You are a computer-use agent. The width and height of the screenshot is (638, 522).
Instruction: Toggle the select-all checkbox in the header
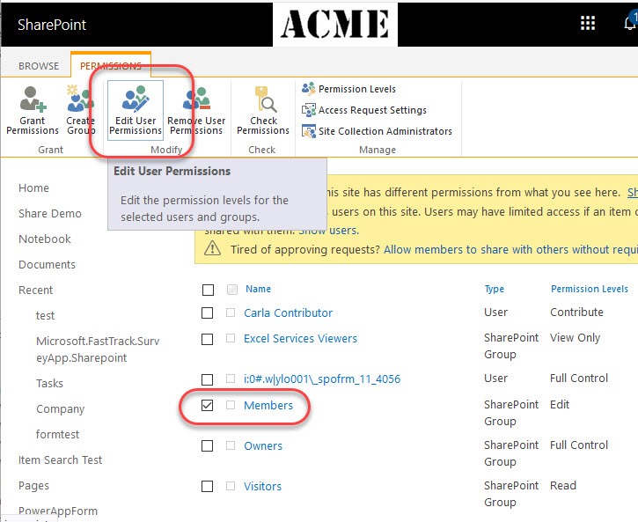click(208, 290)
